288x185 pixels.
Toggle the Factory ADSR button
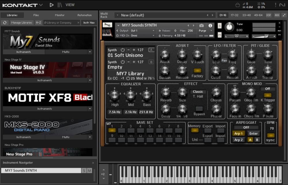[x=197, y=70]
